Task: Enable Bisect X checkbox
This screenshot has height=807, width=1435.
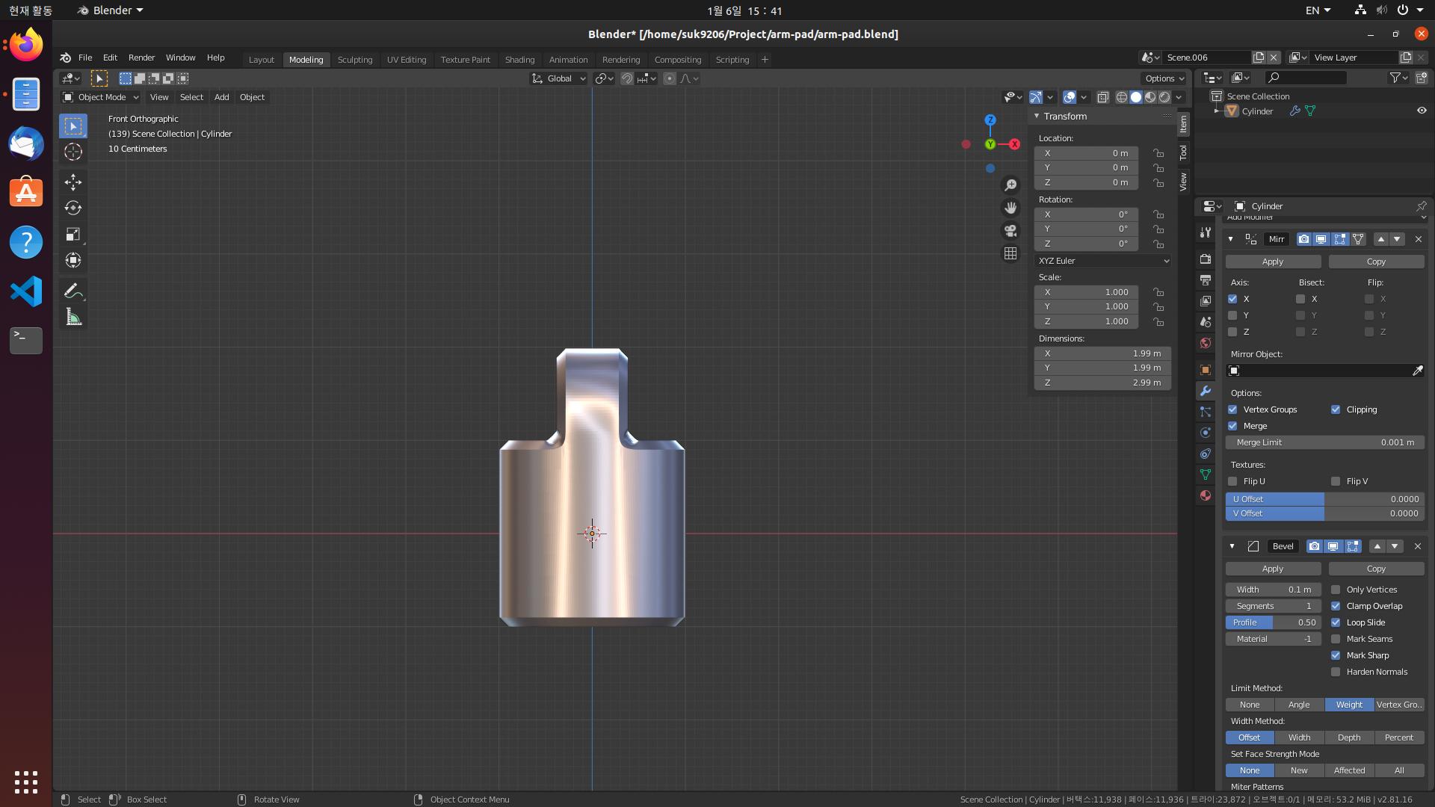Action: (x=1300, y=299)
